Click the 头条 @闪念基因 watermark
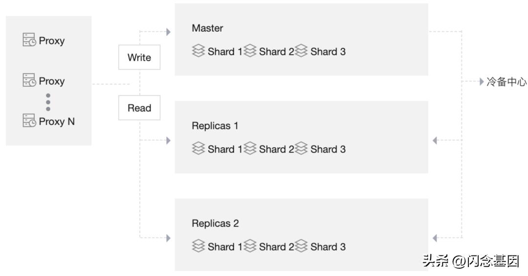Image resolution: width=528 pixels, height=276 pixels. (x=470, y=261)
